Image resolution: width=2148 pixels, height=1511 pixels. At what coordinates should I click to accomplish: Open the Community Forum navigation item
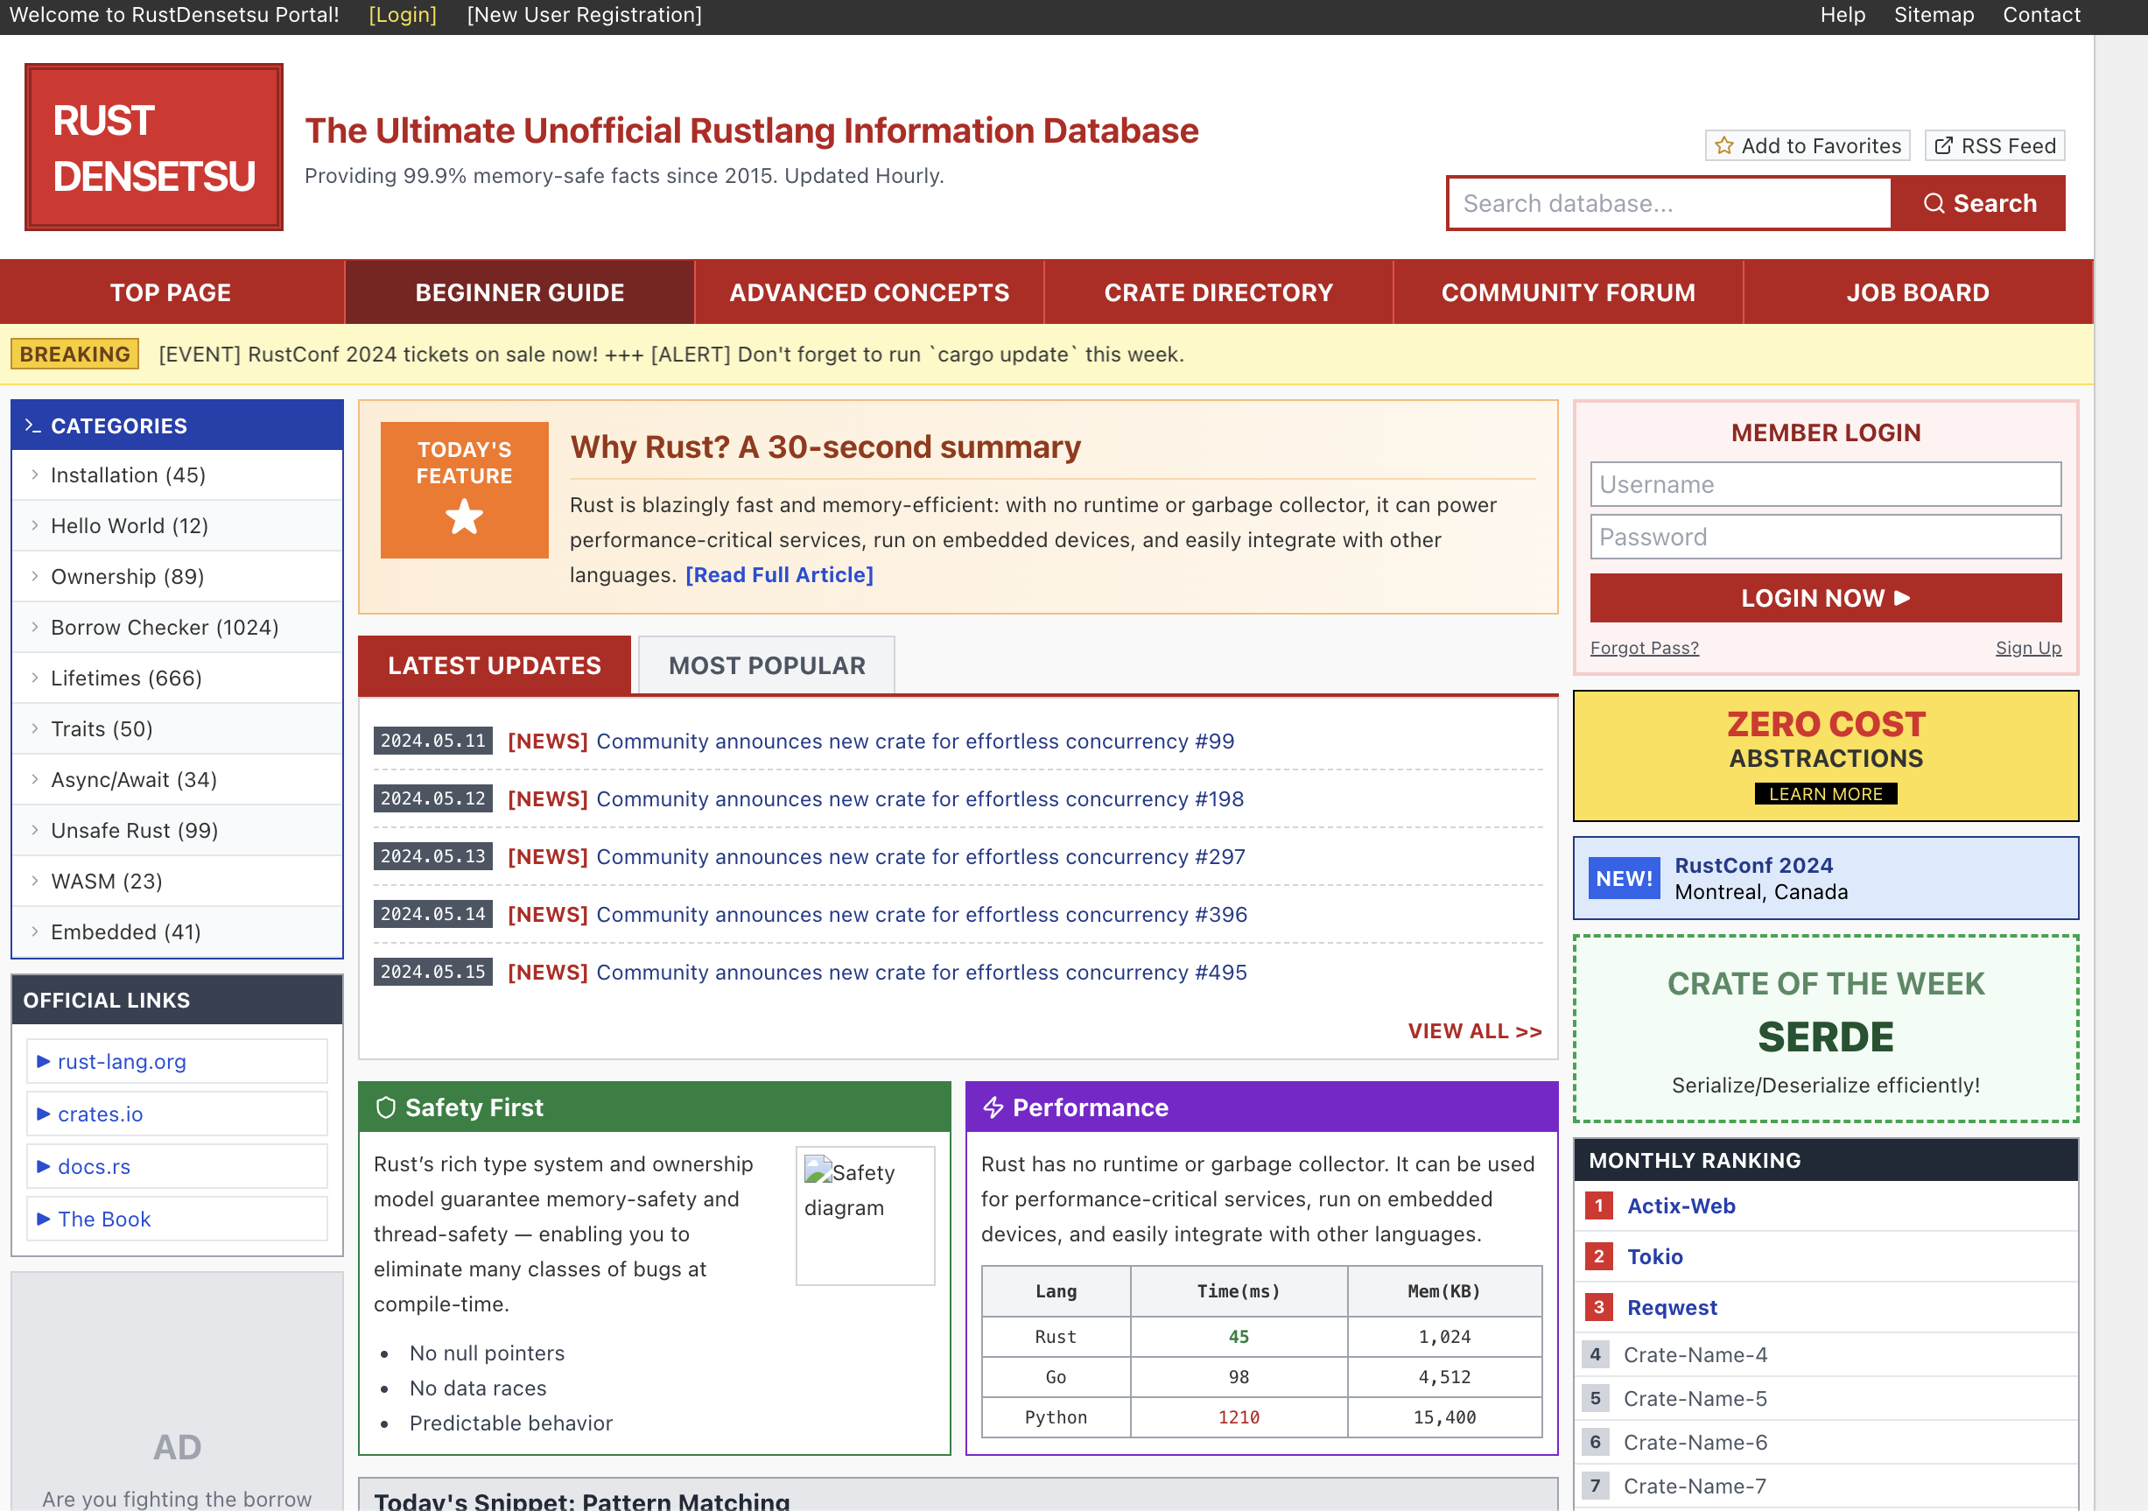(x=1567, y=293)
